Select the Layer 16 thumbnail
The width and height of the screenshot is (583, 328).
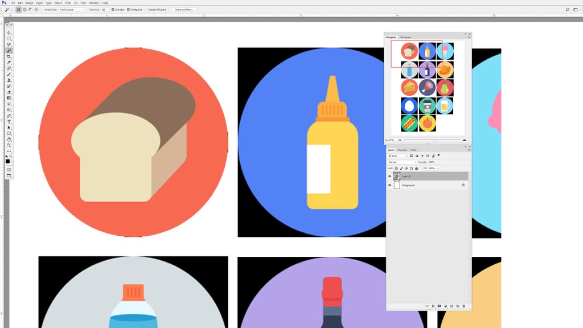coord(397,177)
